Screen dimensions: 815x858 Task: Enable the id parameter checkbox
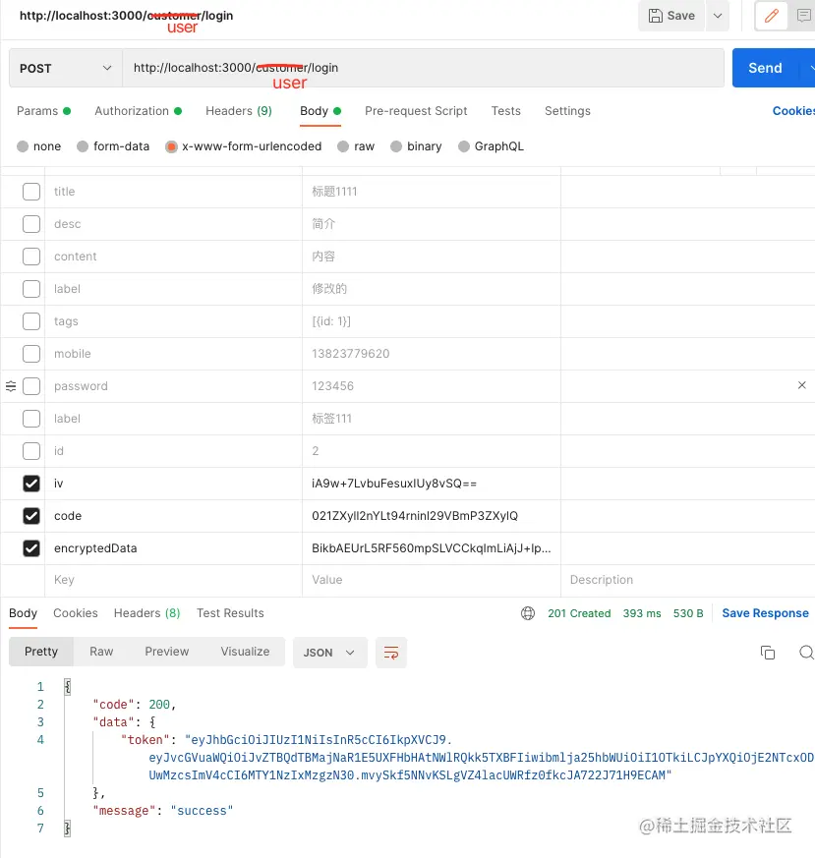click(31, 451)
